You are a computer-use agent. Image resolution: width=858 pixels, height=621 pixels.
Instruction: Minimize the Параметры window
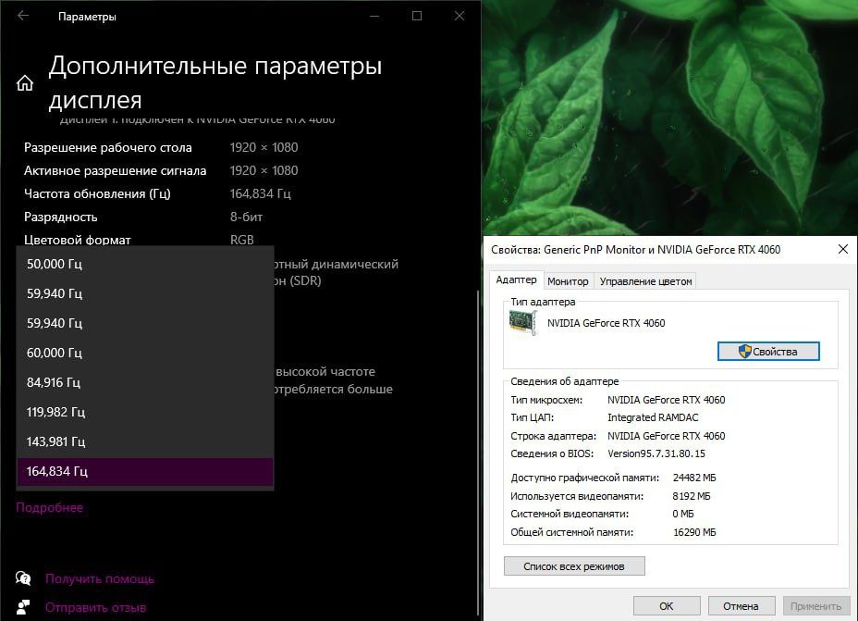(374, 16)
